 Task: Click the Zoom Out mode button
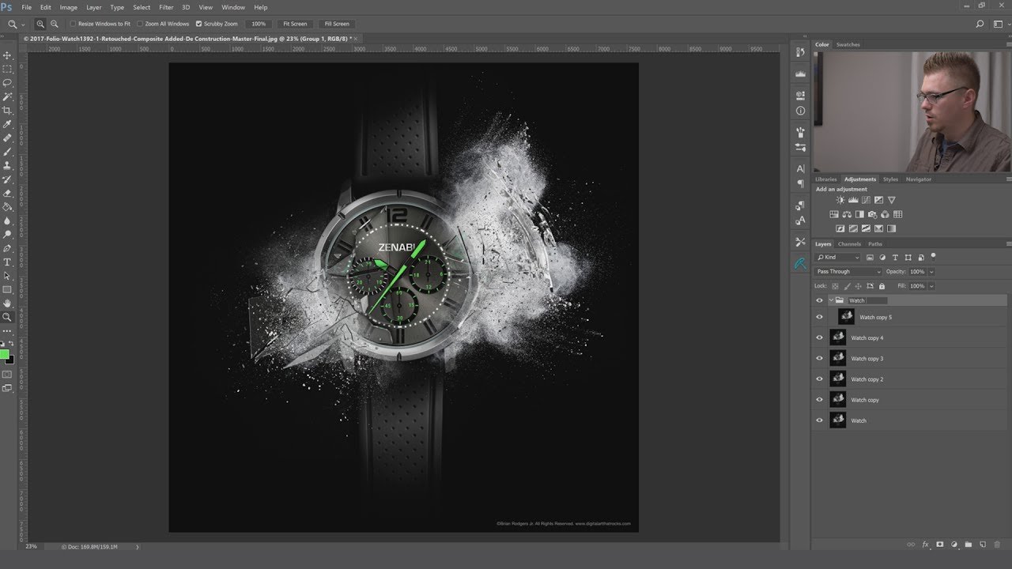coord(54,24)
